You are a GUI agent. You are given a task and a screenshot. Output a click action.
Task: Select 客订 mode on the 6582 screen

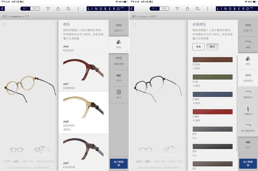[155, 9]
